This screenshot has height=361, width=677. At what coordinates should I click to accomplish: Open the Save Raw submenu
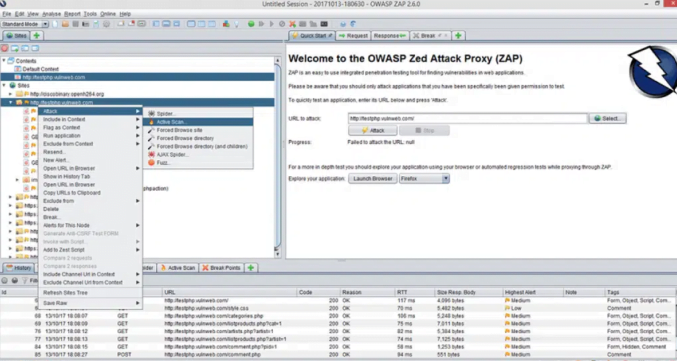click(91, 303)
